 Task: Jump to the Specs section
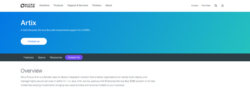[41, 57]
